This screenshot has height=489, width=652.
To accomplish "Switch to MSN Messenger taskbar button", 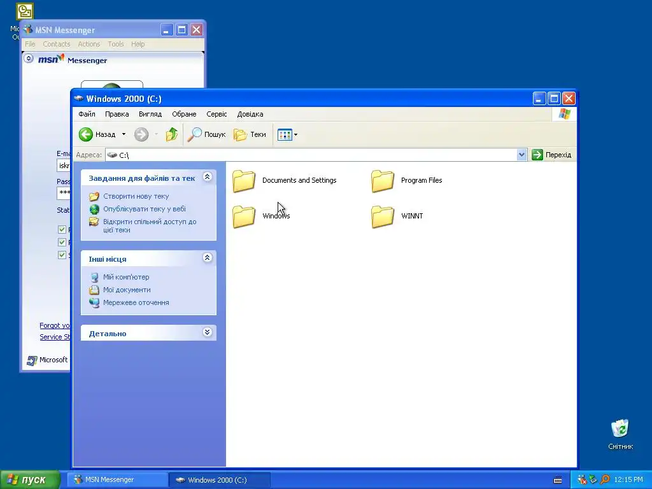I will [x=118, y=480].
